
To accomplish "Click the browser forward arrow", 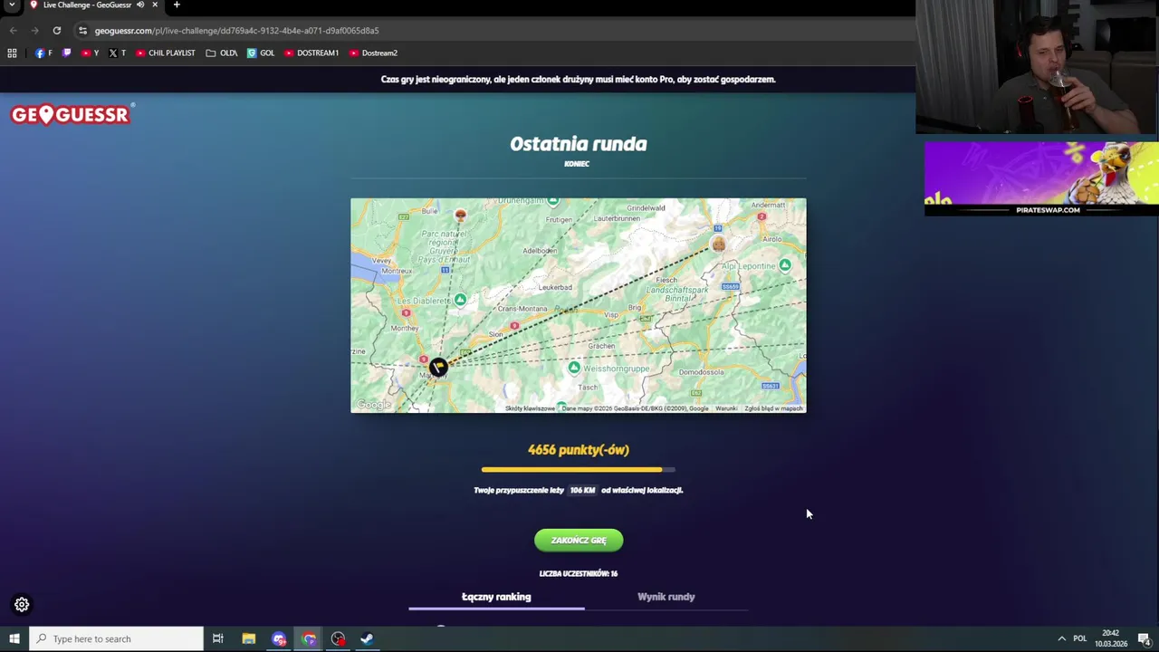I will point(34,30).
